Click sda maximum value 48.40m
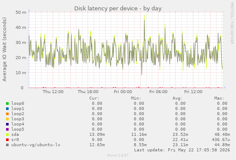 coord(222,135)
